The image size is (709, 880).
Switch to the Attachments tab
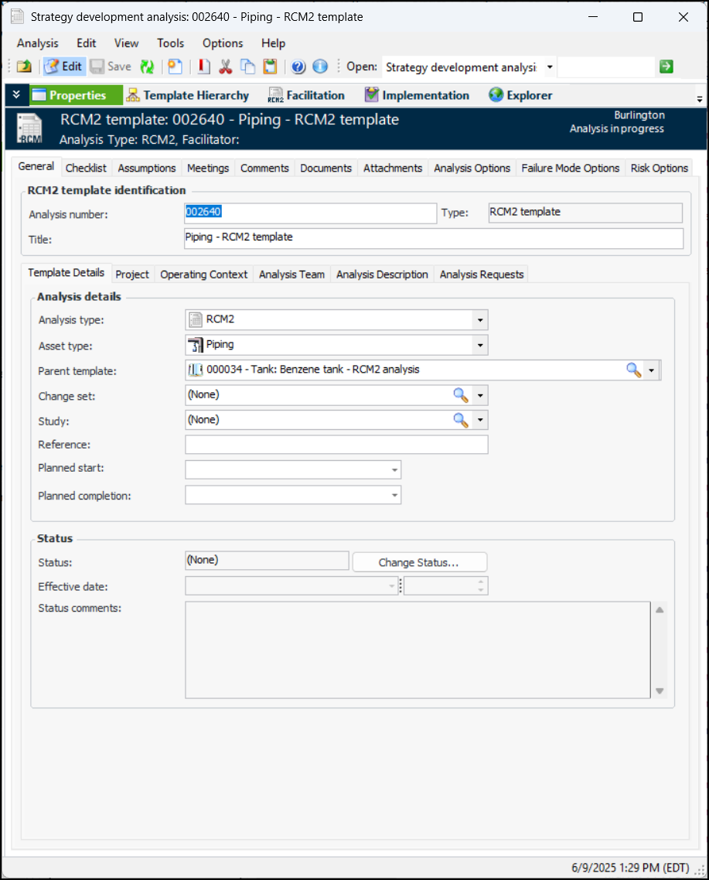click(393, 169)
